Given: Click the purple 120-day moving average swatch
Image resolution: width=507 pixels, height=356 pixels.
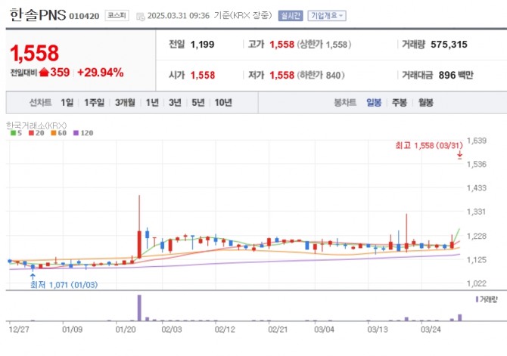Looking at the screenshot, I should coord(75,132).
